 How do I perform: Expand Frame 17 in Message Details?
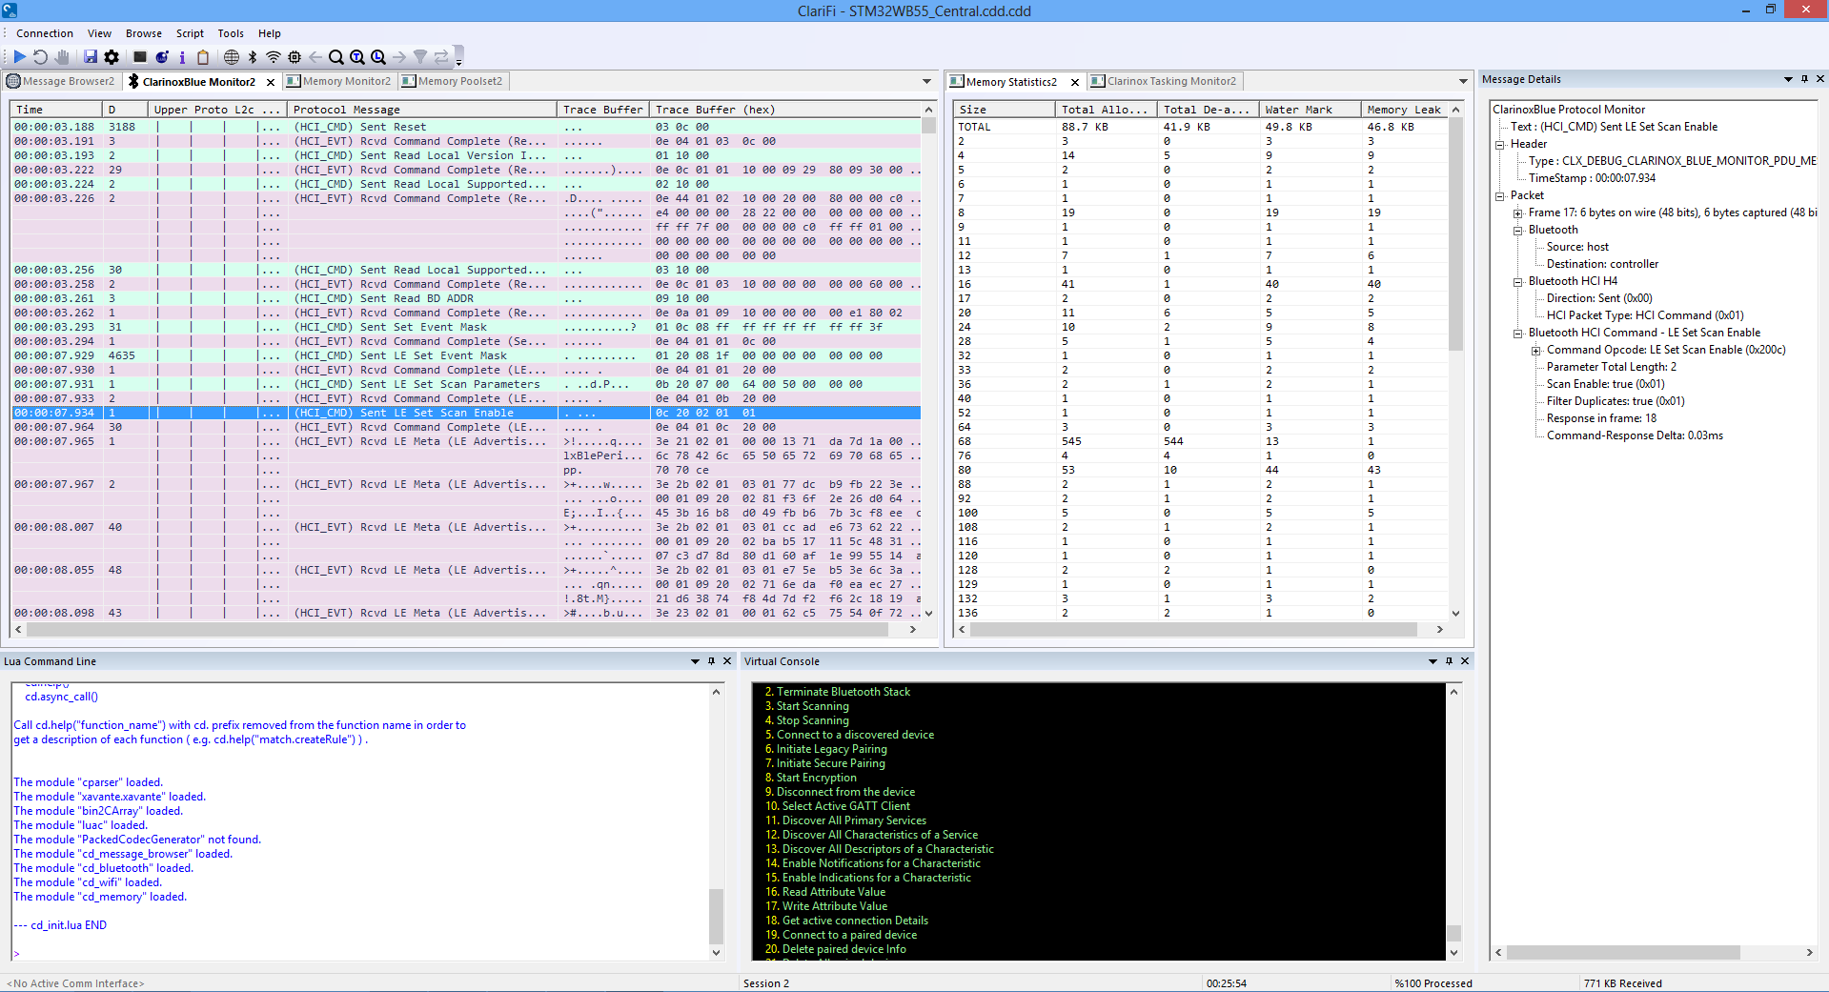[x=1517, y=212]
